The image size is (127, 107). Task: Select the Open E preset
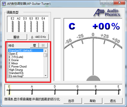point(26,54)
